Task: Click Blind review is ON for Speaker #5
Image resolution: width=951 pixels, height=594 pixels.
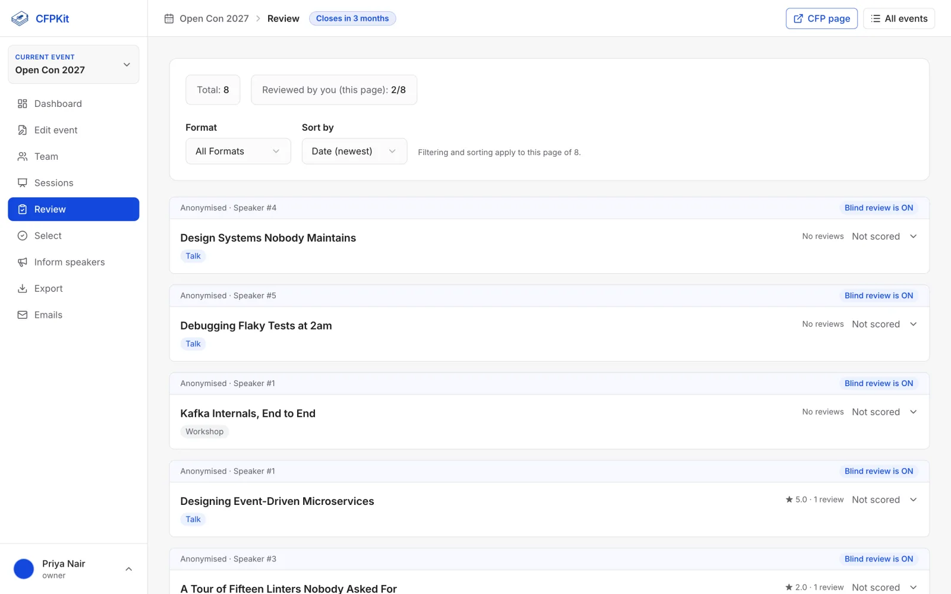Action: click(x=878, y=296)
